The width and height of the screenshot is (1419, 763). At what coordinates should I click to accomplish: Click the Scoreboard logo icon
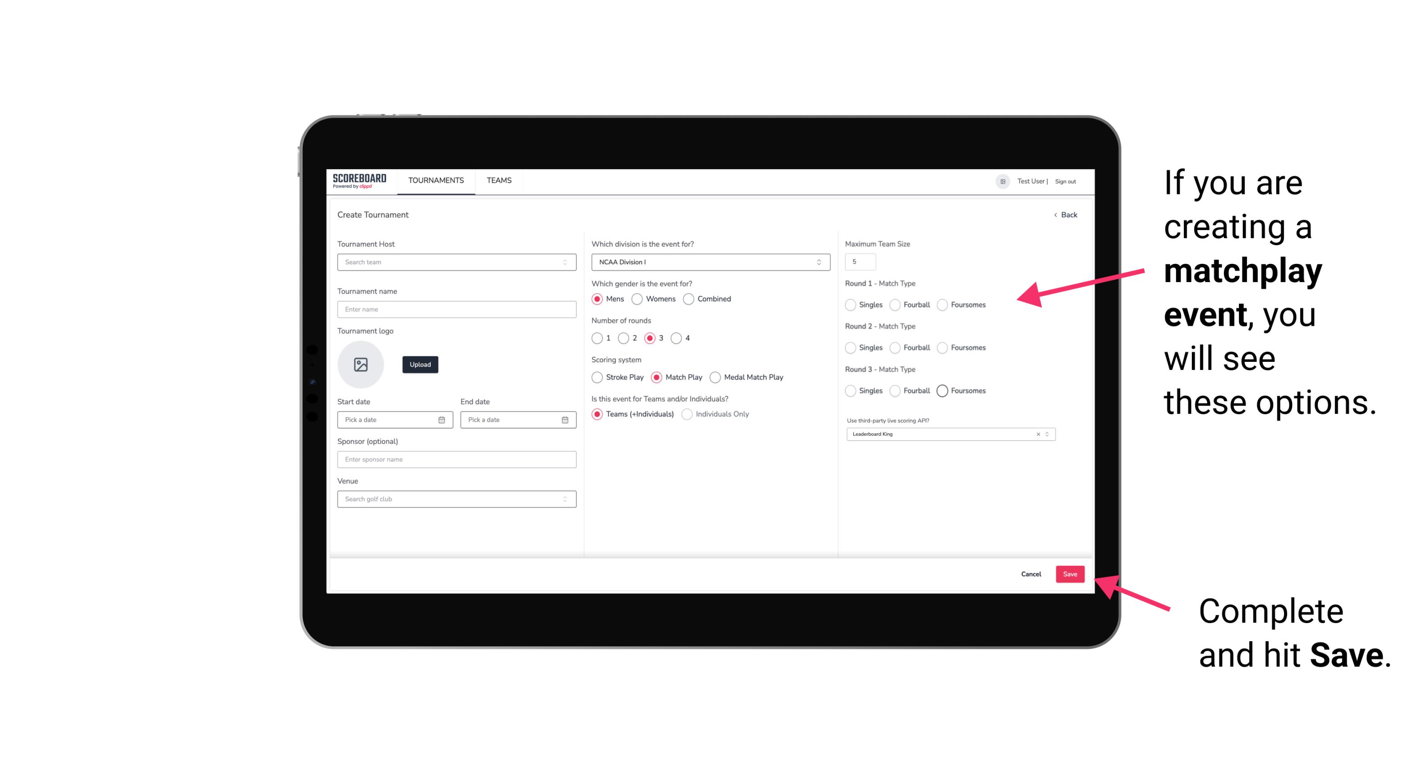coord(360,180)
